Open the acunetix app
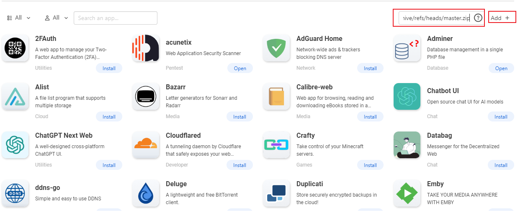 click(x=240, y=68)
